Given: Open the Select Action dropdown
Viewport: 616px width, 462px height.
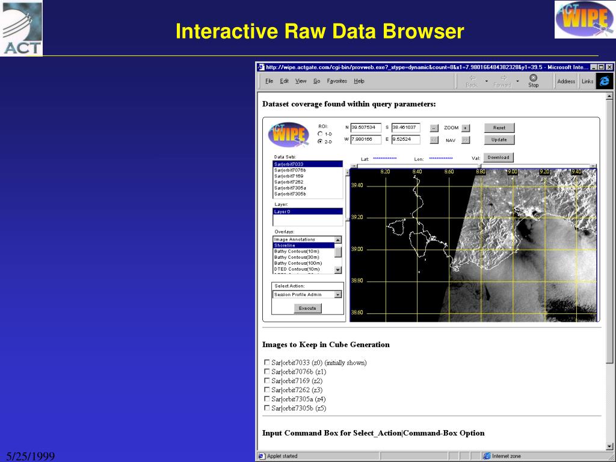Looking at the screenshot, I should 337,295.
